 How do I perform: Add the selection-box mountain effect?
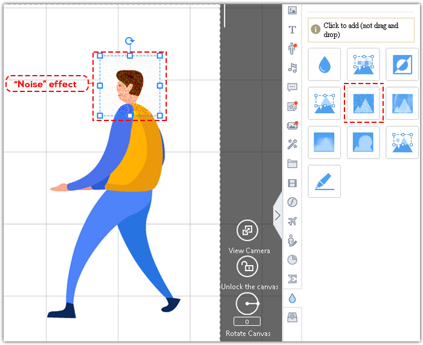point(325,103)
